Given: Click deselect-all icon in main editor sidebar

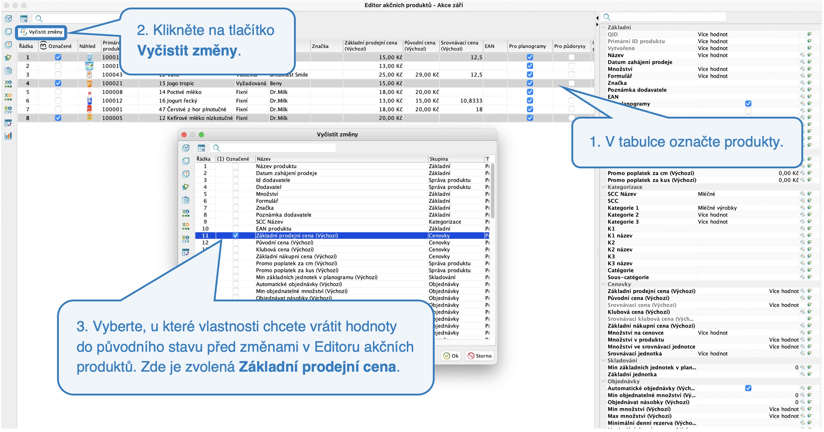Looking at the screenshot, I should tap(8, 32).
